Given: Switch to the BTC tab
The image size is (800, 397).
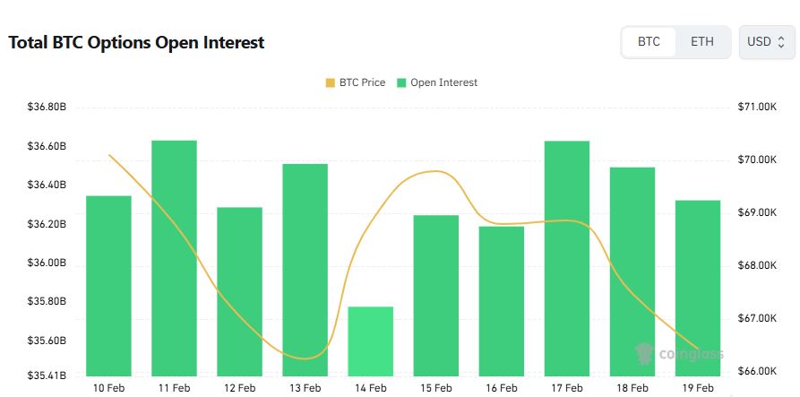Looking at the screenshot, I should (x=649, y=42).
